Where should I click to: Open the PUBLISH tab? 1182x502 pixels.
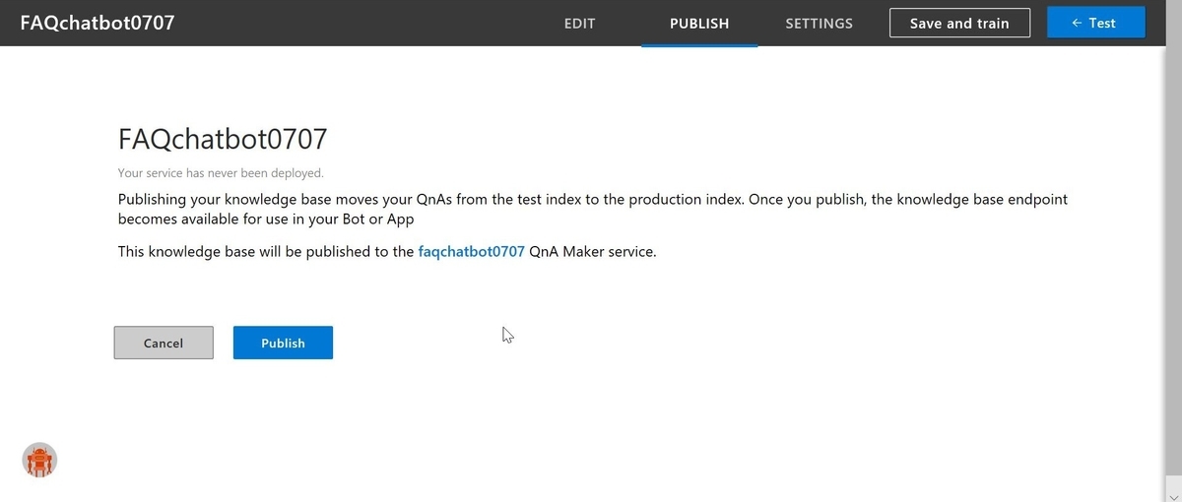(x=699, y=23)
